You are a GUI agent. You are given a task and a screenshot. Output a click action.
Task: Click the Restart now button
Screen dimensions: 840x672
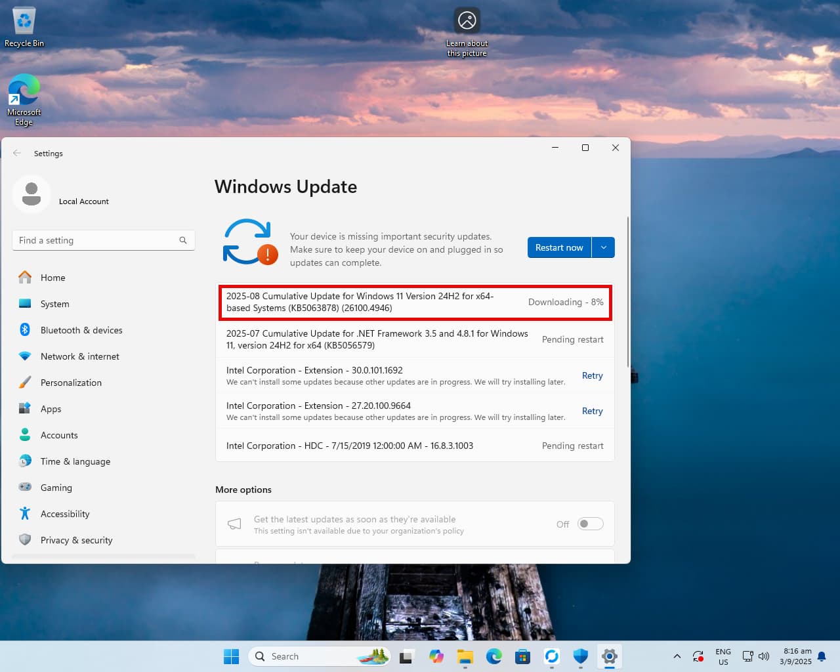click(559, 247)
